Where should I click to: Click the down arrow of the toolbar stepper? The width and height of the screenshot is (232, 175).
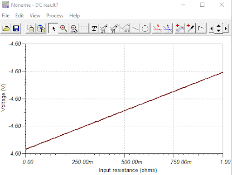[x=218, y=31]
